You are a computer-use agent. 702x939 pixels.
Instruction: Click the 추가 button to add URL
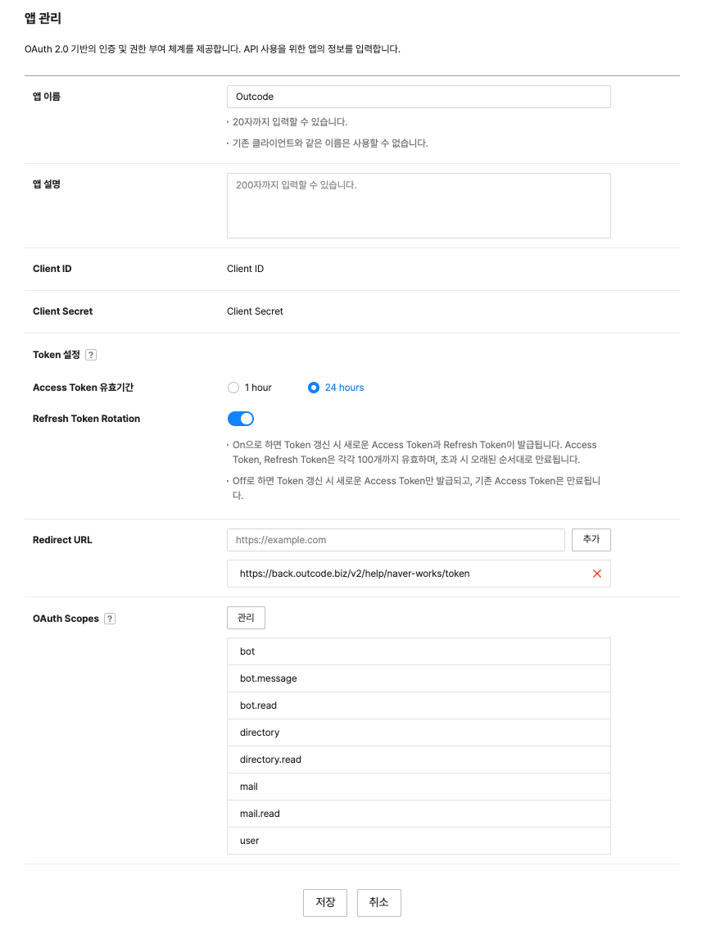[591, 540]
